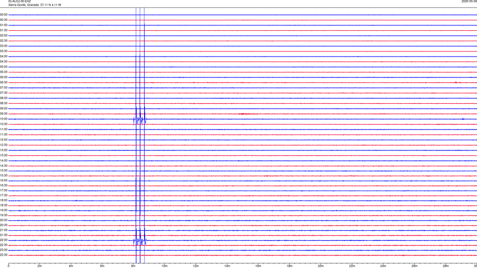Click the 6m tick label on x-axis
This screenshot has height=268, width=477.
(x=102, y=266)
